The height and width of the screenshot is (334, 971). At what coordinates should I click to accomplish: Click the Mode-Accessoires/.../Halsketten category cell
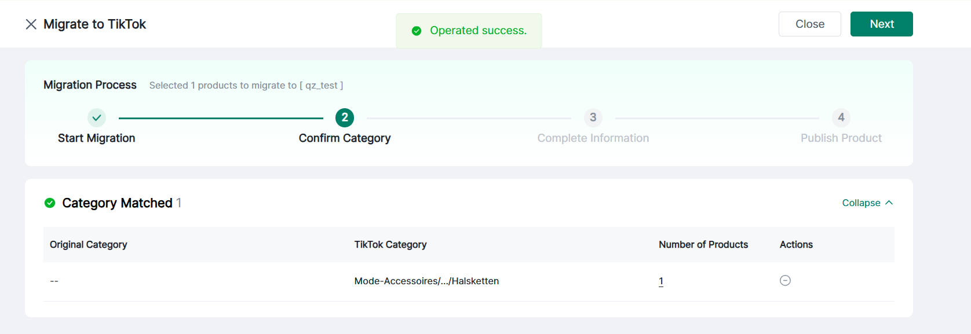tap(426, 281)
